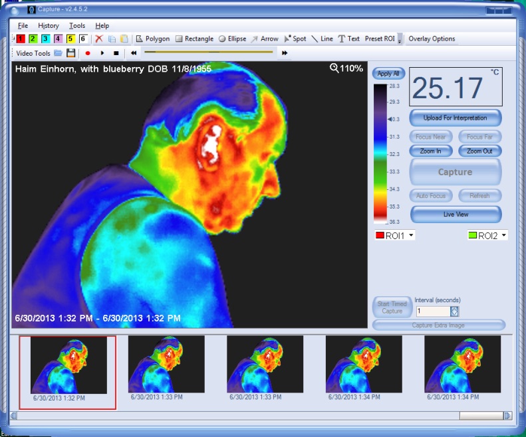Click Capture Extra Image button

(438, 325)
